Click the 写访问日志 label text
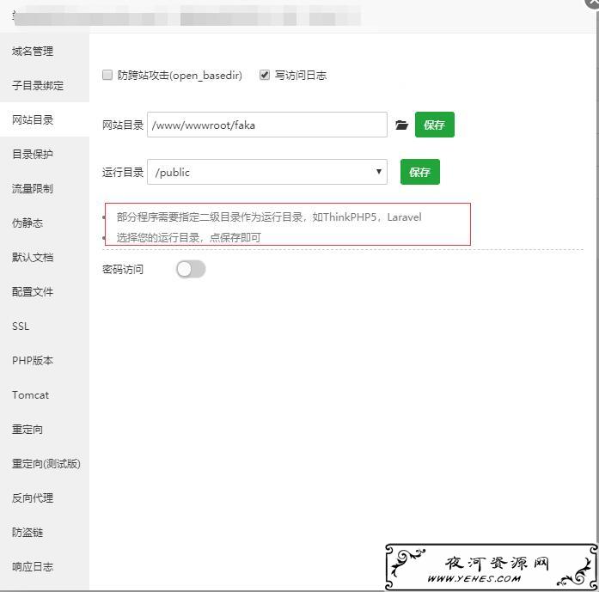This screenshot has height=592, width=599. click(301, 76)
